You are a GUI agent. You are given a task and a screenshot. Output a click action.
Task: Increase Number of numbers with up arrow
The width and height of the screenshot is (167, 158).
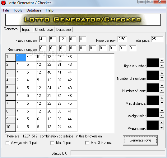(162, 73)
